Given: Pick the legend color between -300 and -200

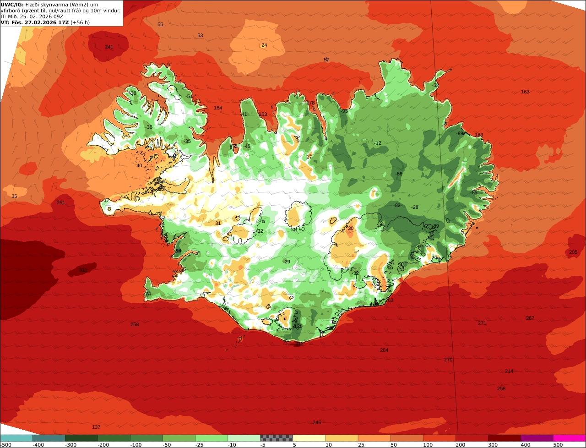Looking at the screenshot, I should point(81,438).
